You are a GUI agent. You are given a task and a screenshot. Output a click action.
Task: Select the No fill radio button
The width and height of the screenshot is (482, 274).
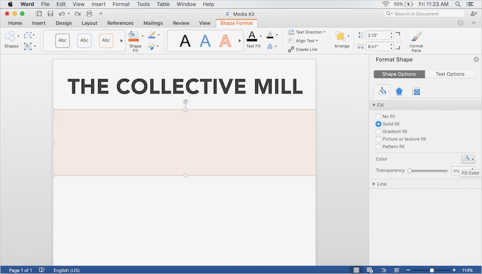379,116
